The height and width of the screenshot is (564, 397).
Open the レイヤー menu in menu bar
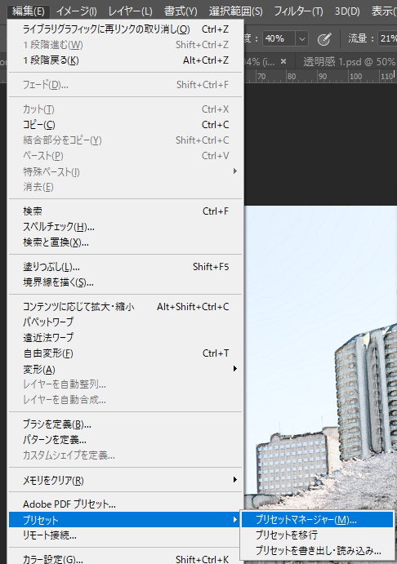point(131,11)
